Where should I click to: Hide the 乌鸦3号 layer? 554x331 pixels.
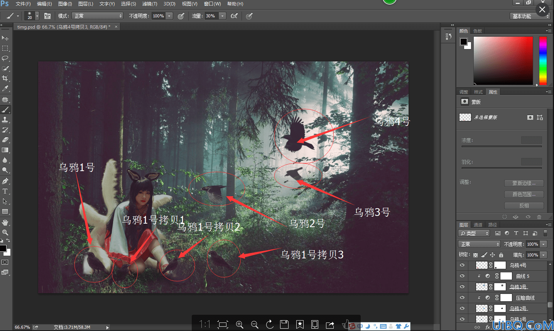pos(462,287)
